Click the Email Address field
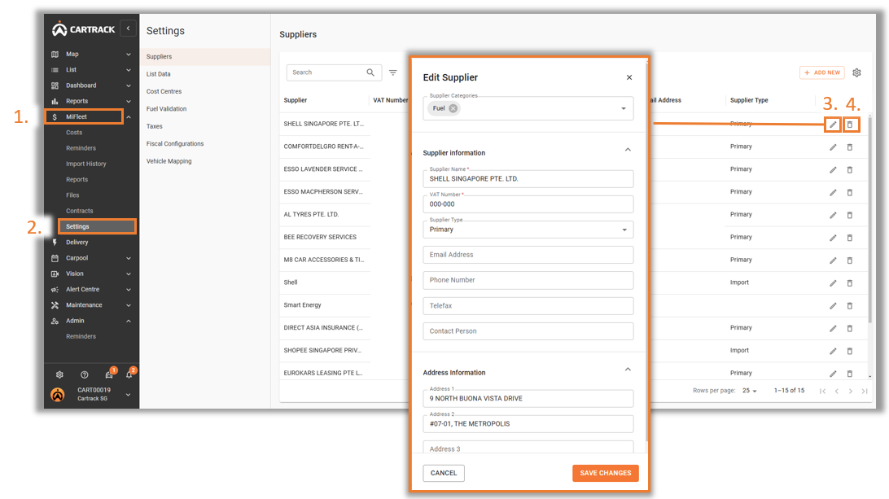The width and height of the screenshot is (889, 499). click(528, 255)
